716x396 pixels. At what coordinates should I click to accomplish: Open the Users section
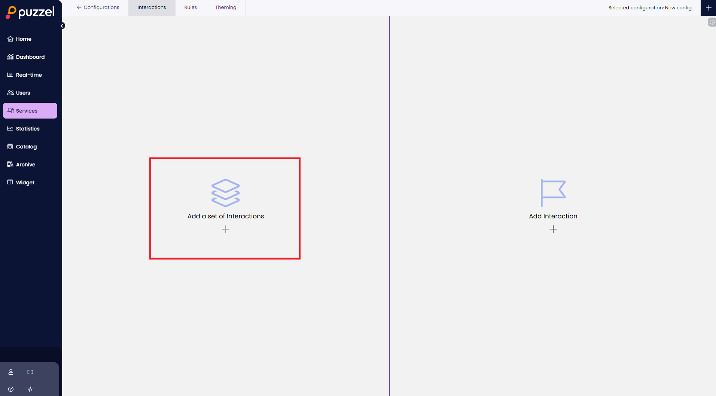click(x=23, y=93)
